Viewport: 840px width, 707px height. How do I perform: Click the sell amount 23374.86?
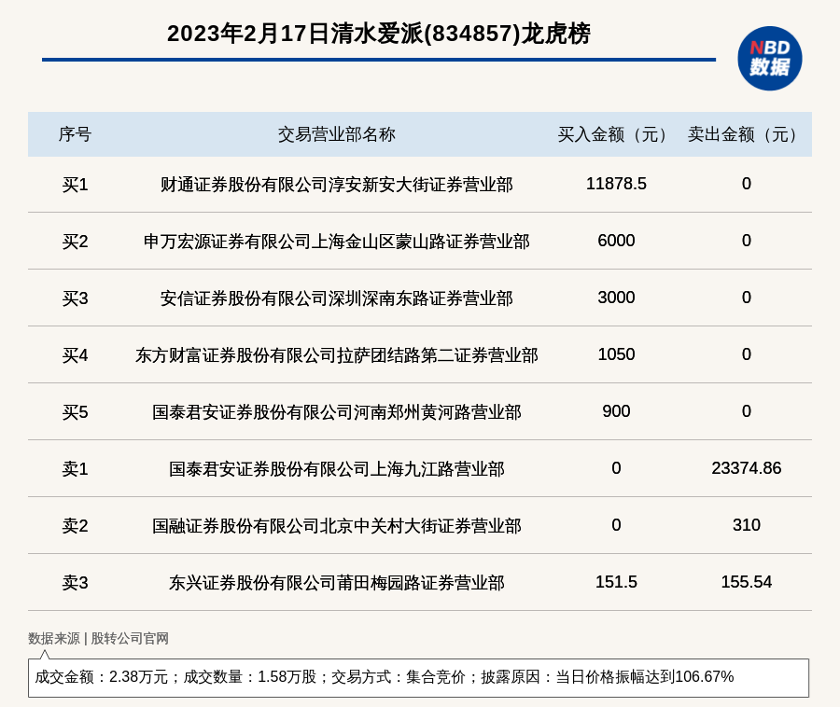click(x=747, y=468)
